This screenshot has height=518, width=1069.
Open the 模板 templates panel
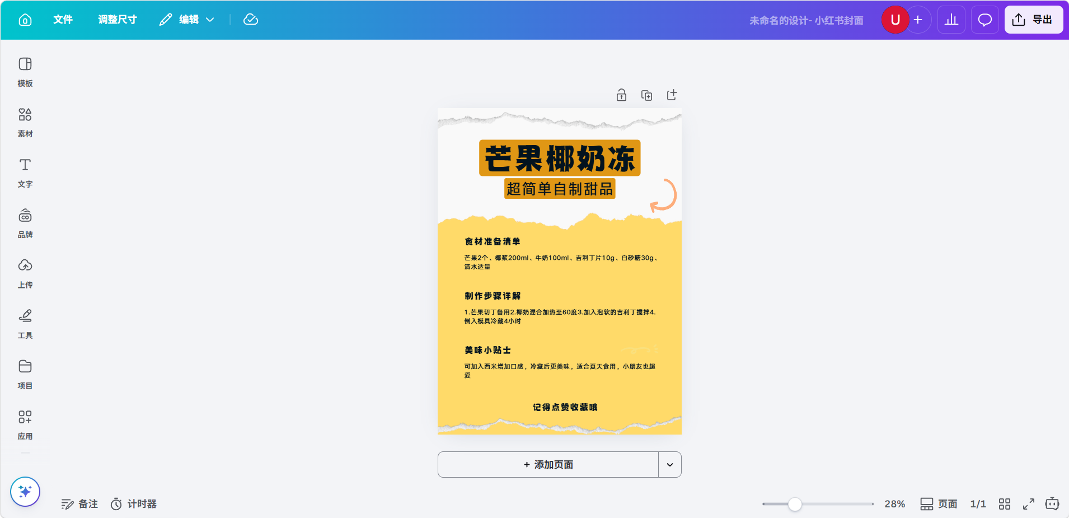coord(25,72)
